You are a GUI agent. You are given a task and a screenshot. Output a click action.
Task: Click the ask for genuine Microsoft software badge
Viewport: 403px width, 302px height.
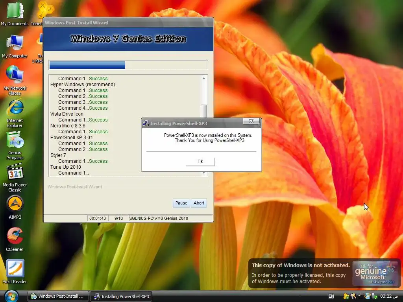tap(375, 273)
